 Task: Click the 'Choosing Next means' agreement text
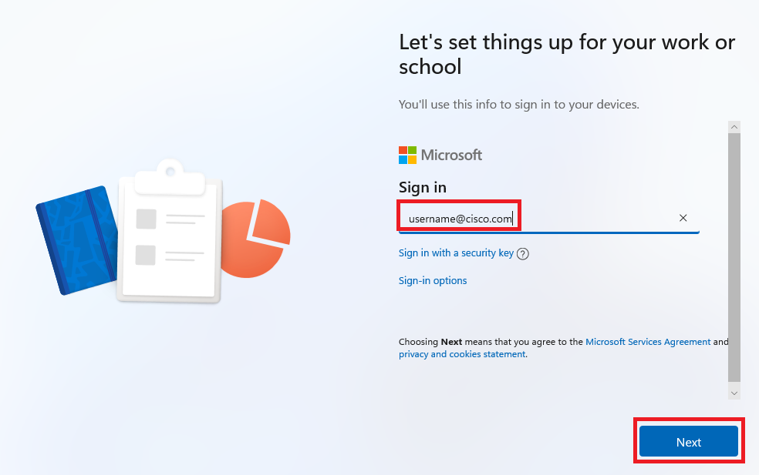(491, 342)
